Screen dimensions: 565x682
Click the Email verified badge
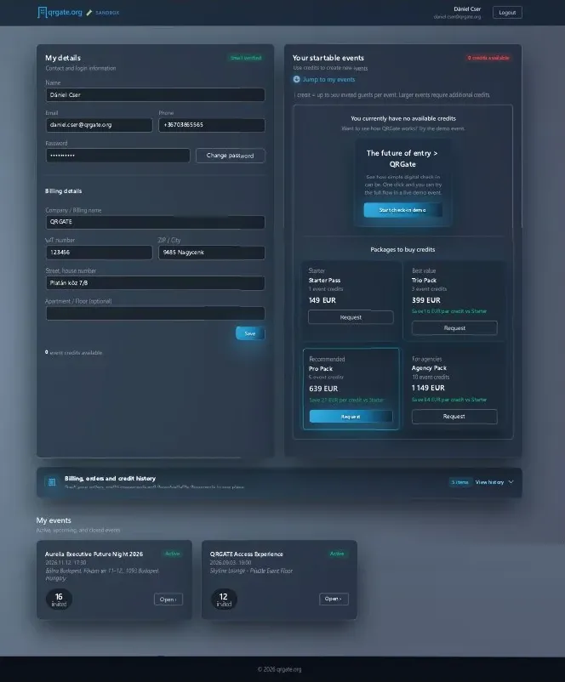point(246,58)
